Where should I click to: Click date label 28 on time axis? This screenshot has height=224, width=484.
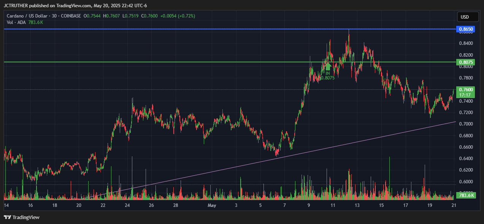tap(176, 205)
